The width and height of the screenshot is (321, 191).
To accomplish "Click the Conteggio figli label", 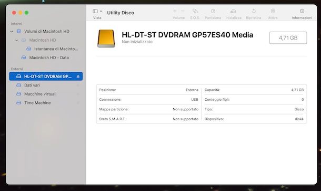I will click(217, 100).
